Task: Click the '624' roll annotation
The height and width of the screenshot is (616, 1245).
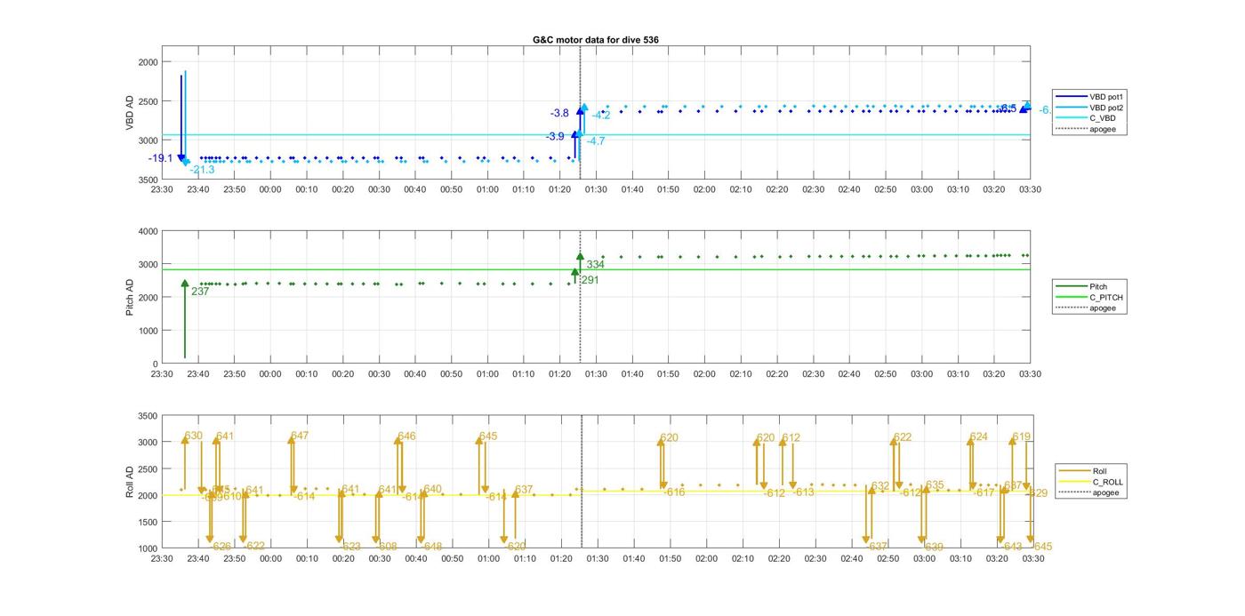Action: [x=979, y=436]
